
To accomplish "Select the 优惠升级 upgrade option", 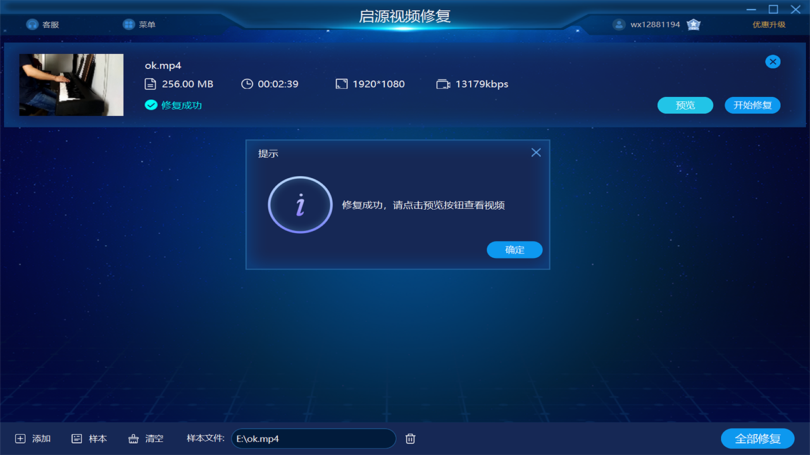I will pos(769,24).
